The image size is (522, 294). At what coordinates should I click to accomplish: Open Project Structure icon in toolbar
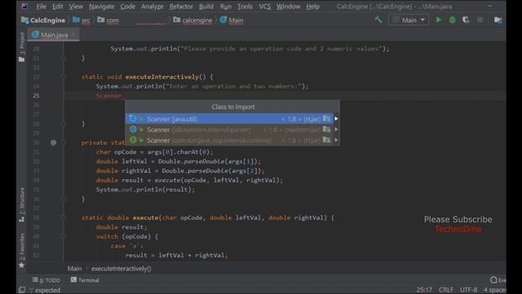tap(498, 20)
